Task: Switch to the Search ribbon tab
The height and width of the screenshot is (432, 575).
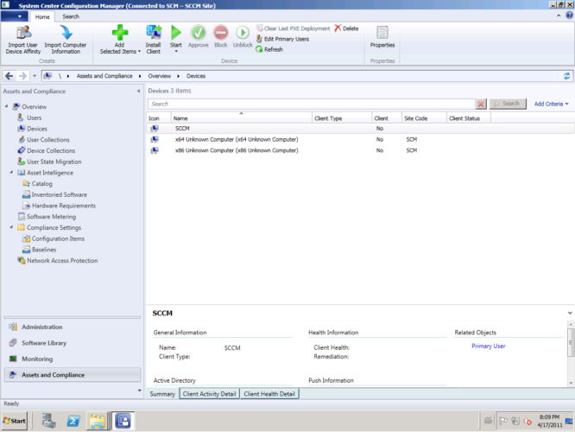Action: [x=71, y=16]
